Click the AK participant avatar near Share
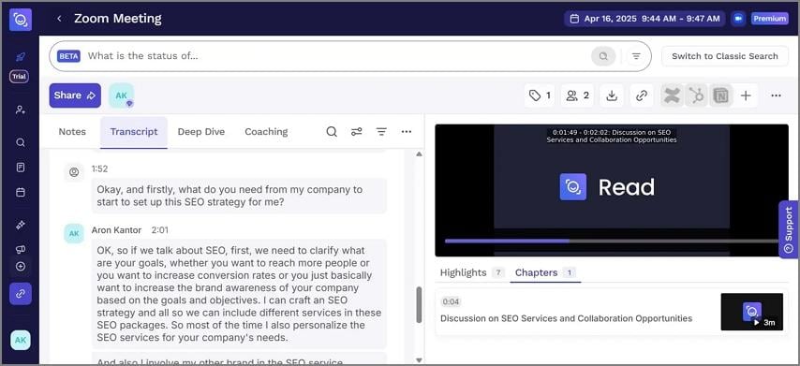Image resolution: width=800 pixels, height=366 pixels. point(122,95)
